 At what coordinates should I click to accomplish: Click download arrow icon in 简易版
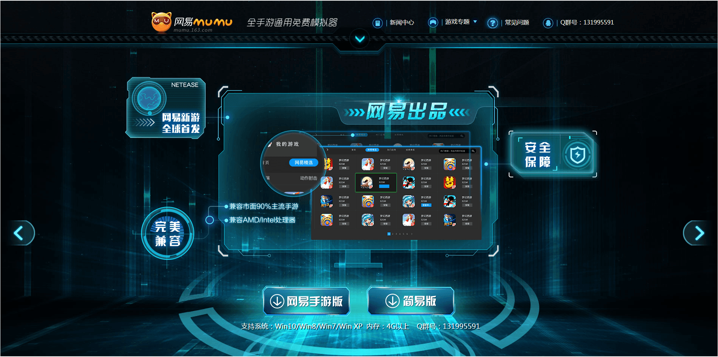coord(392,301)
